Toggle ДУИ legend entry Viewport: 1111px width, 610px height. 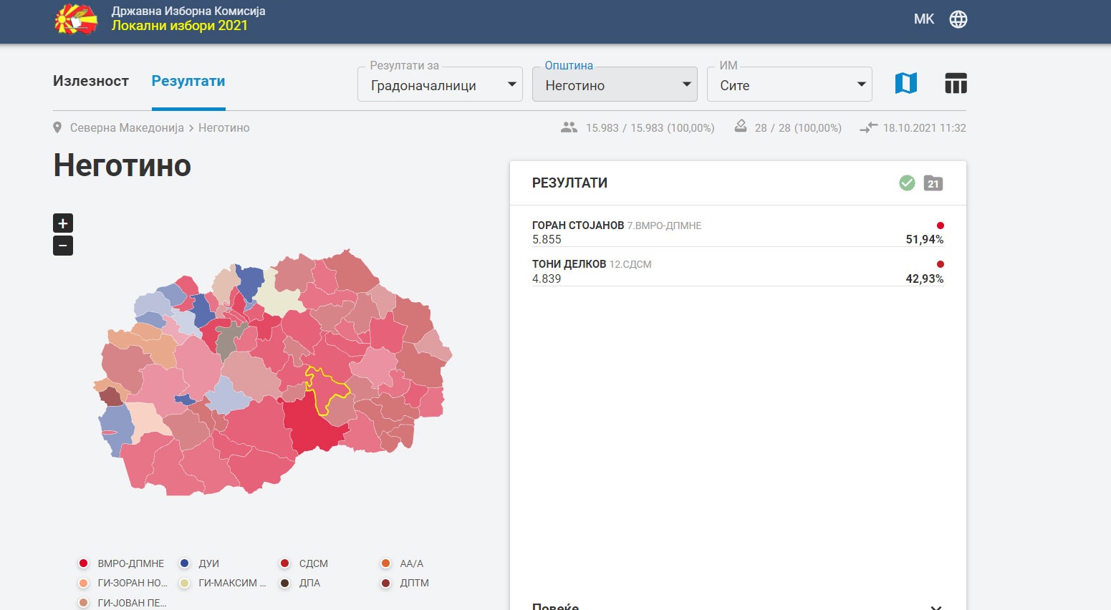point(200,563)
